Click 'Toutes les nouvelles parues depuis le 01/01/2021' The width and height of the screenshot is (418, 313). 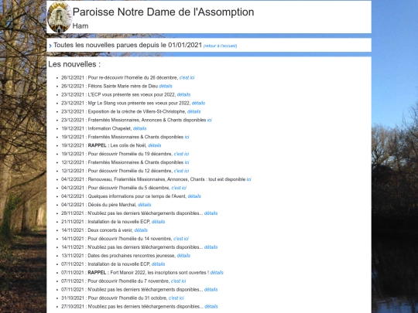(128, 46)
